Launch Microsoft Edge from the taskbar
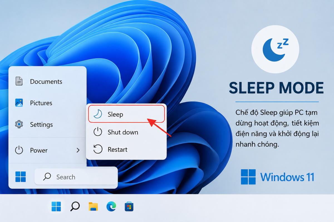Screen dimensions: 334x222 pos(111,206)
